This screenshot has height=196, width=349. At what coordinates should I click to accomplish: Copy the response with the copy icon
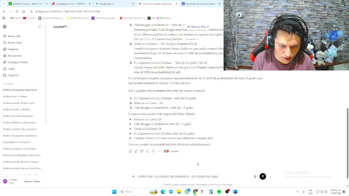coord(130,151)
